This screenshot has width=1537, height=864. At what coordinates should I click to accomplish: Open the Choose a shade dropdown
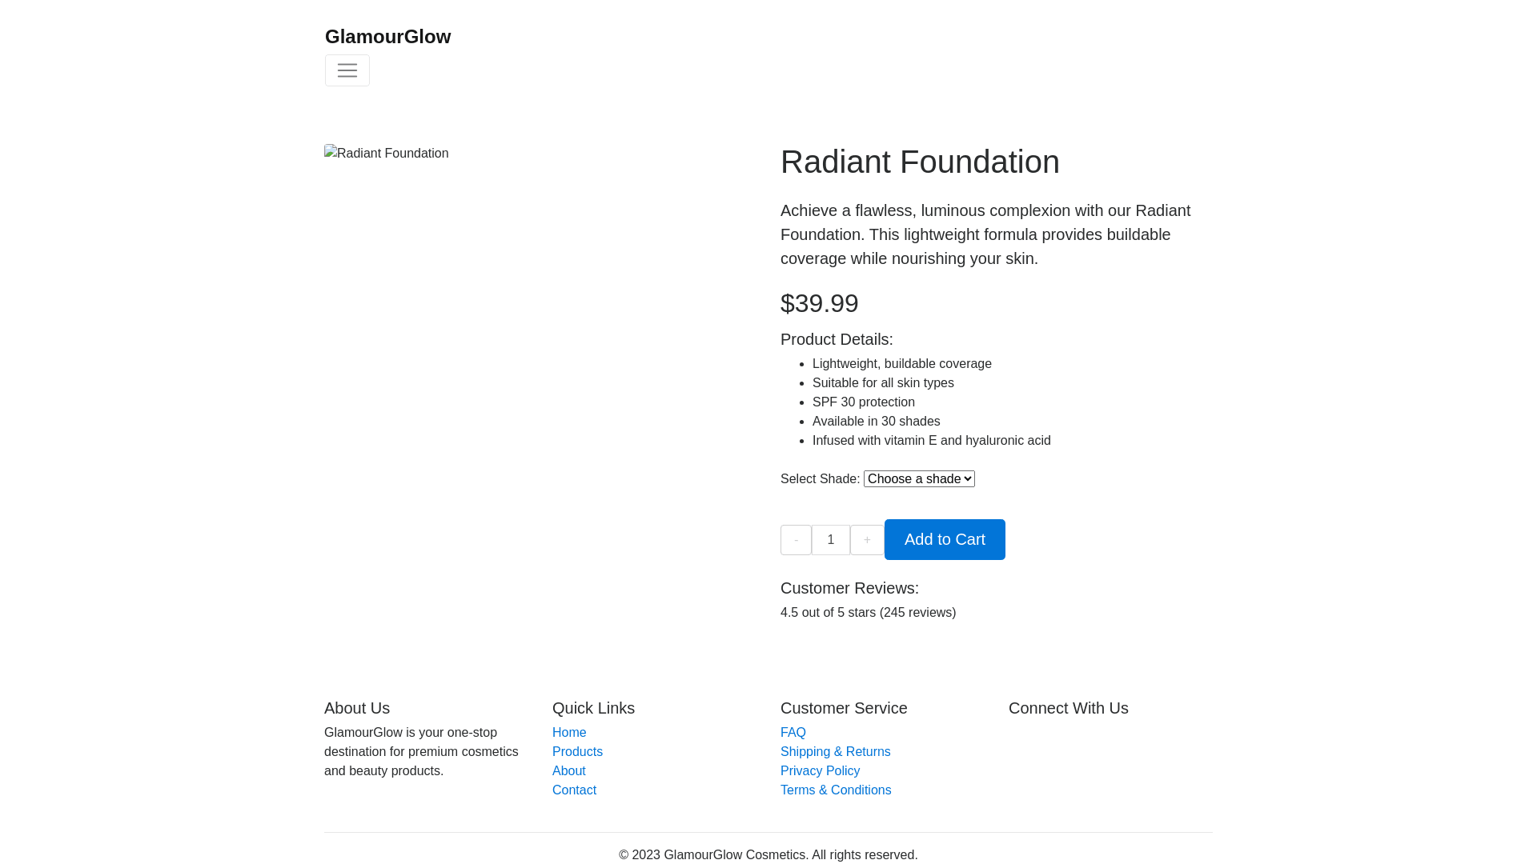(x=919, y=478)
